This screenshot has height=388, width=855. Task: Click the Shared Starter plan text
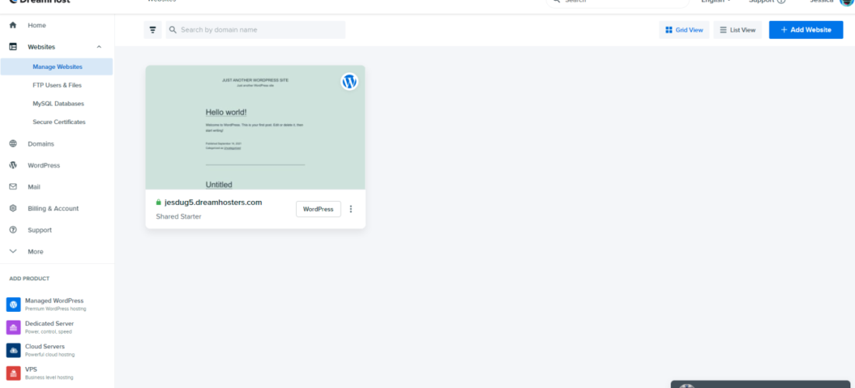(x=178, y=217)
